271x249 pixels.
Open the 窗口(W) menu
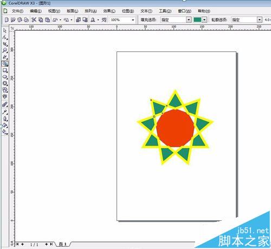pyautogui.click(x=185, y=11)
